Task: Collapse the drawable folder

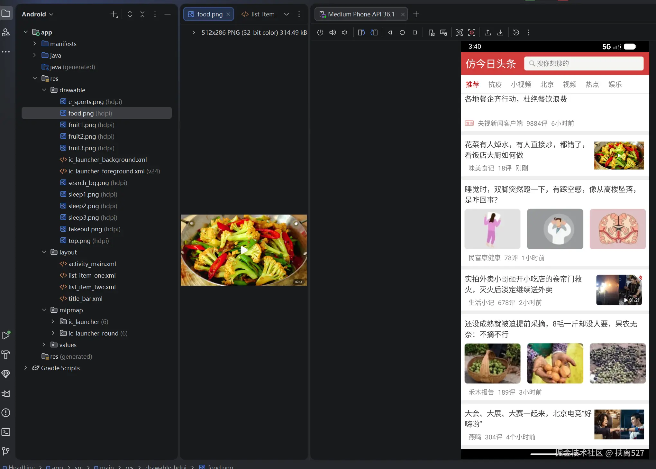Action: [x=44, y=90]
